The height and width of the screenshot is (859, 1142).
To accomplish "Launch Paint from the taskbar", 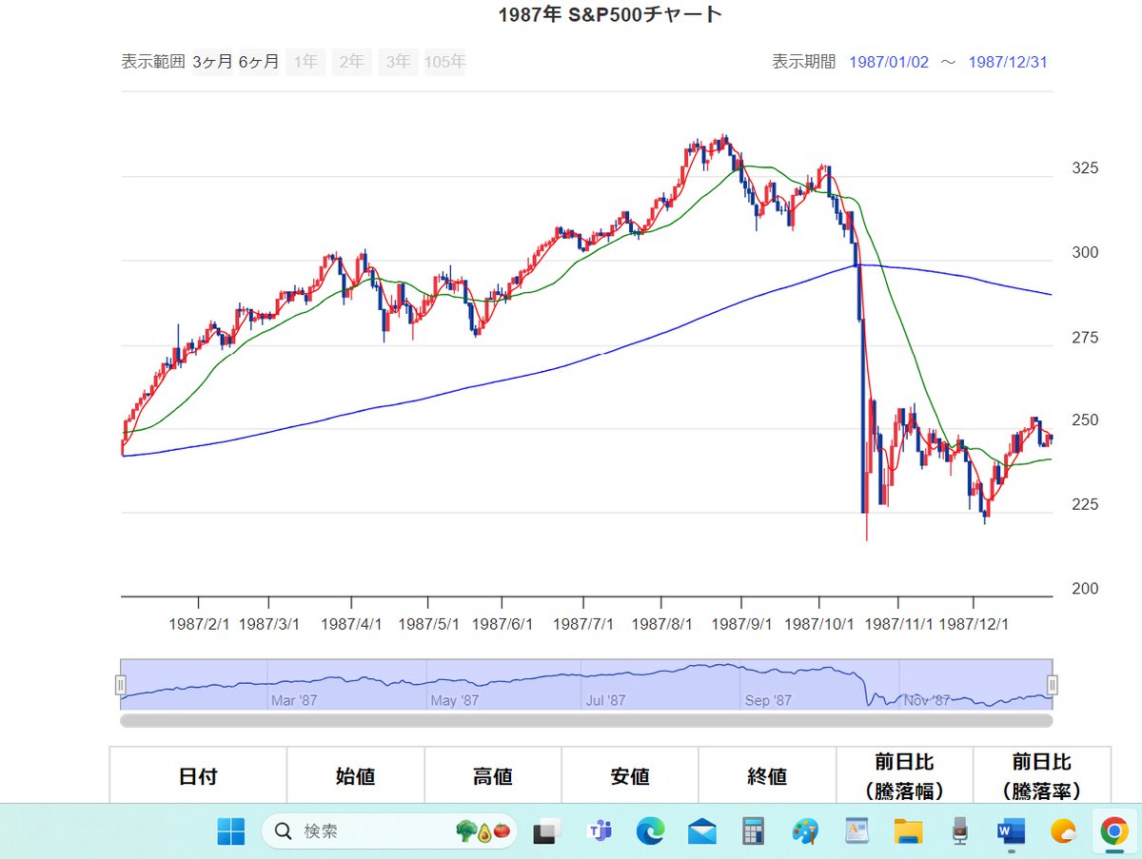I will tap(805, 832).
